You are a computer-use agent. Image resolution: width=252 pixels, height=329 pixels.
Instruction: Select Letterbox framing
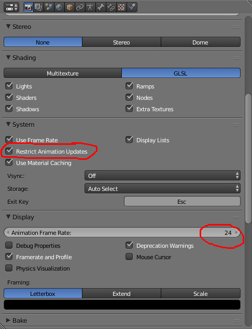(x=43, y=293)
